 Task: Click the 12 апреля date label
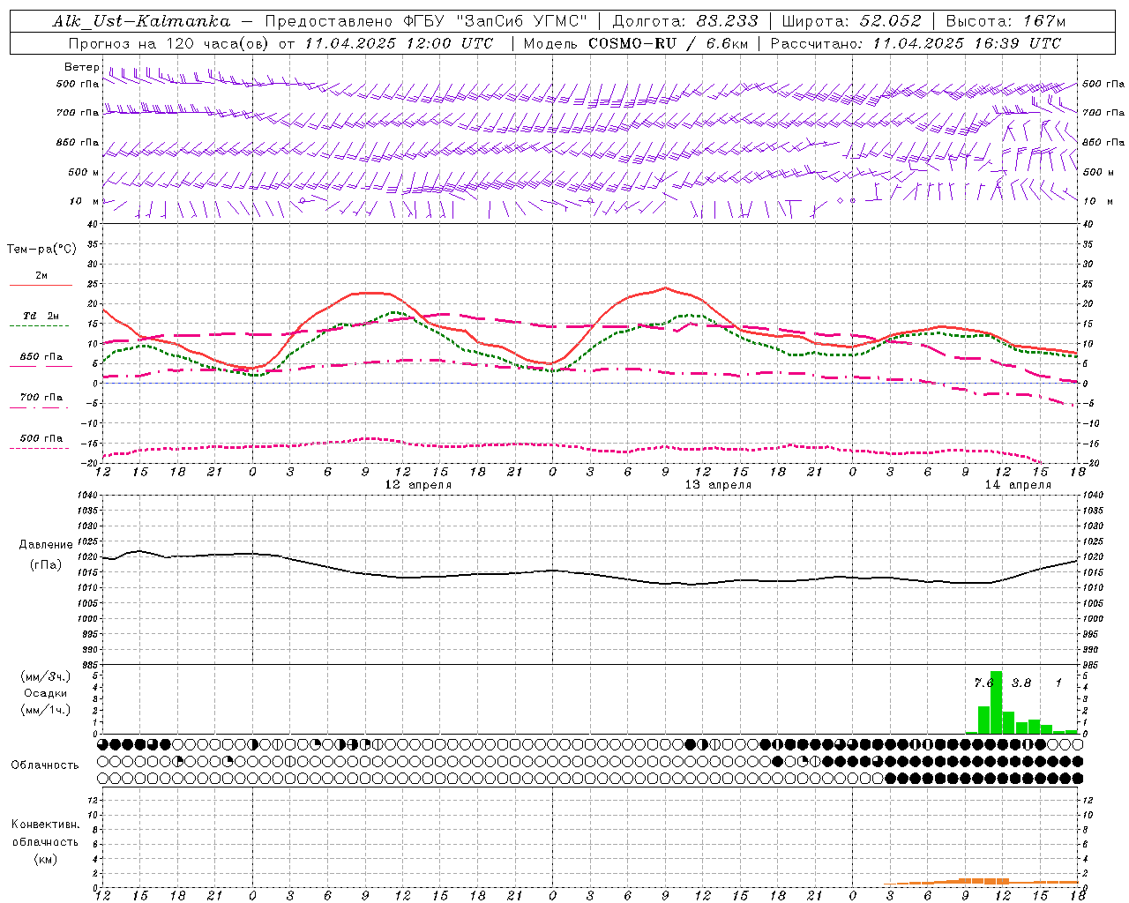click(418, 485)
